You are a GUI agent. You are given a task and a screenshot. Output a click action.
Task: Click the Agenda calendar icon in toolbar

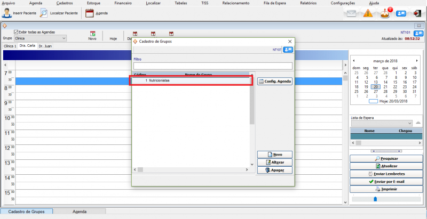pos(90,13)
